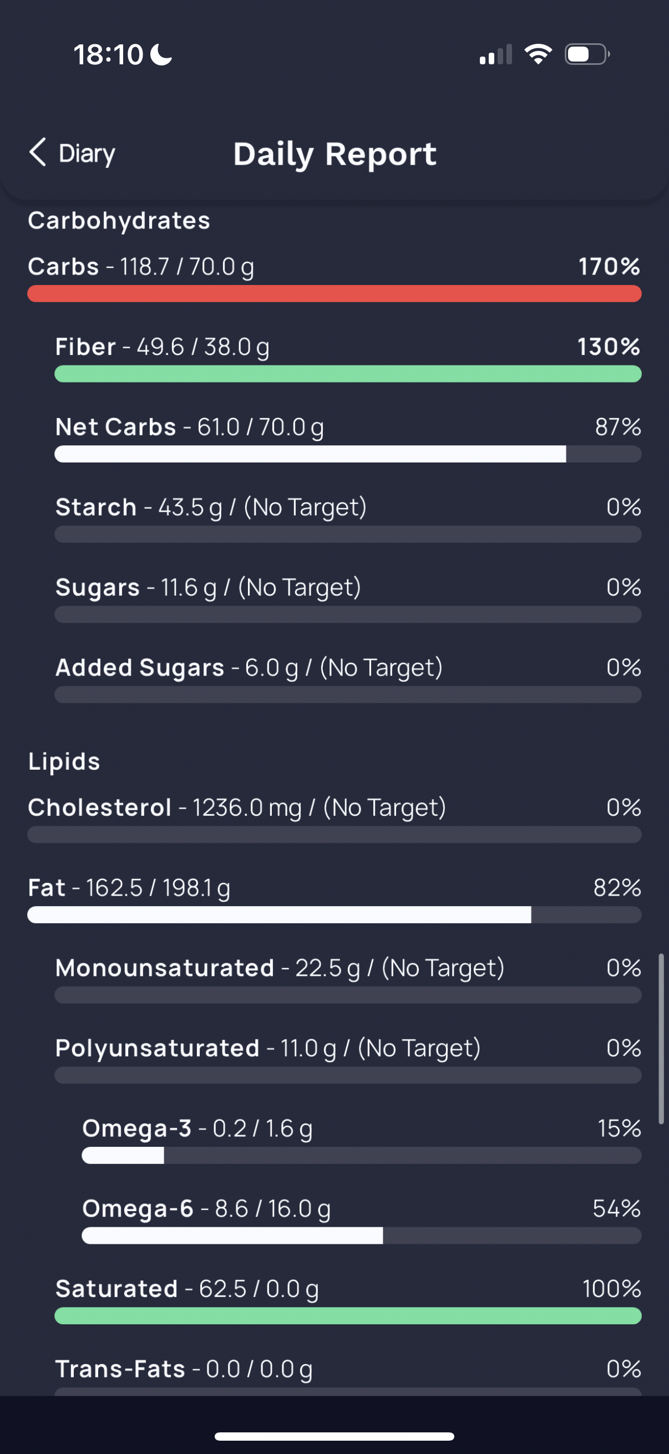Tap the cellular signal bars icon

click(496, 55)
